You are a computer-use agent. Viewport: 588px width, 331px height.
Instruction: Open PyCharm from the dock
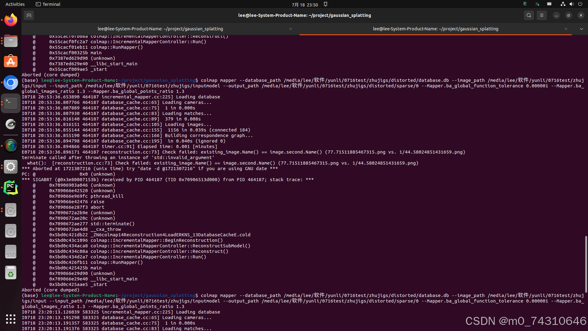tap(11, 188)
